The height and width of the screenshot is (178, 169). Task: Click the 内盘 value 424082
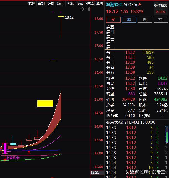[161, 99]
